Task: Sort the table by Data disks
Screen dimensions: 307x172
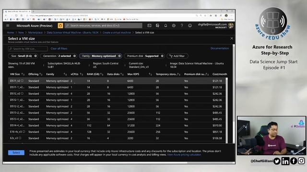Action: tap(115, 75)
